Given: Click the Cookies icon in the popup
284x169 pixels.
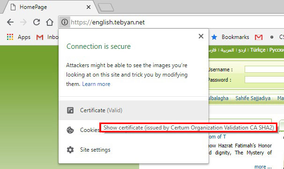Looking at the screenshot, I should (x=70, y=130).
